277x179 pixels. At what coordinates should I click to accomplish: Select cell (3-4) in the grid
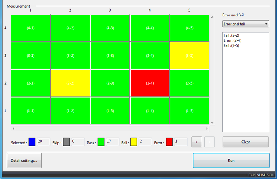point(150,56)
